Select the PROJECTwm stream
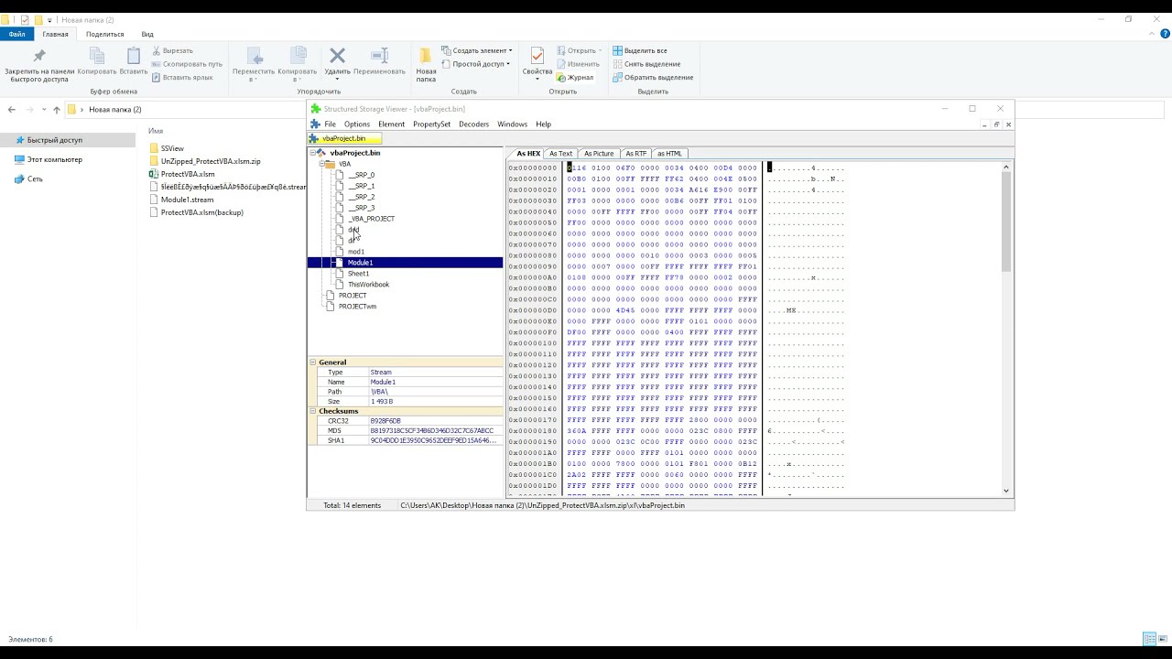The height and width of the screenshot is (659, 1172). point(357,307)
